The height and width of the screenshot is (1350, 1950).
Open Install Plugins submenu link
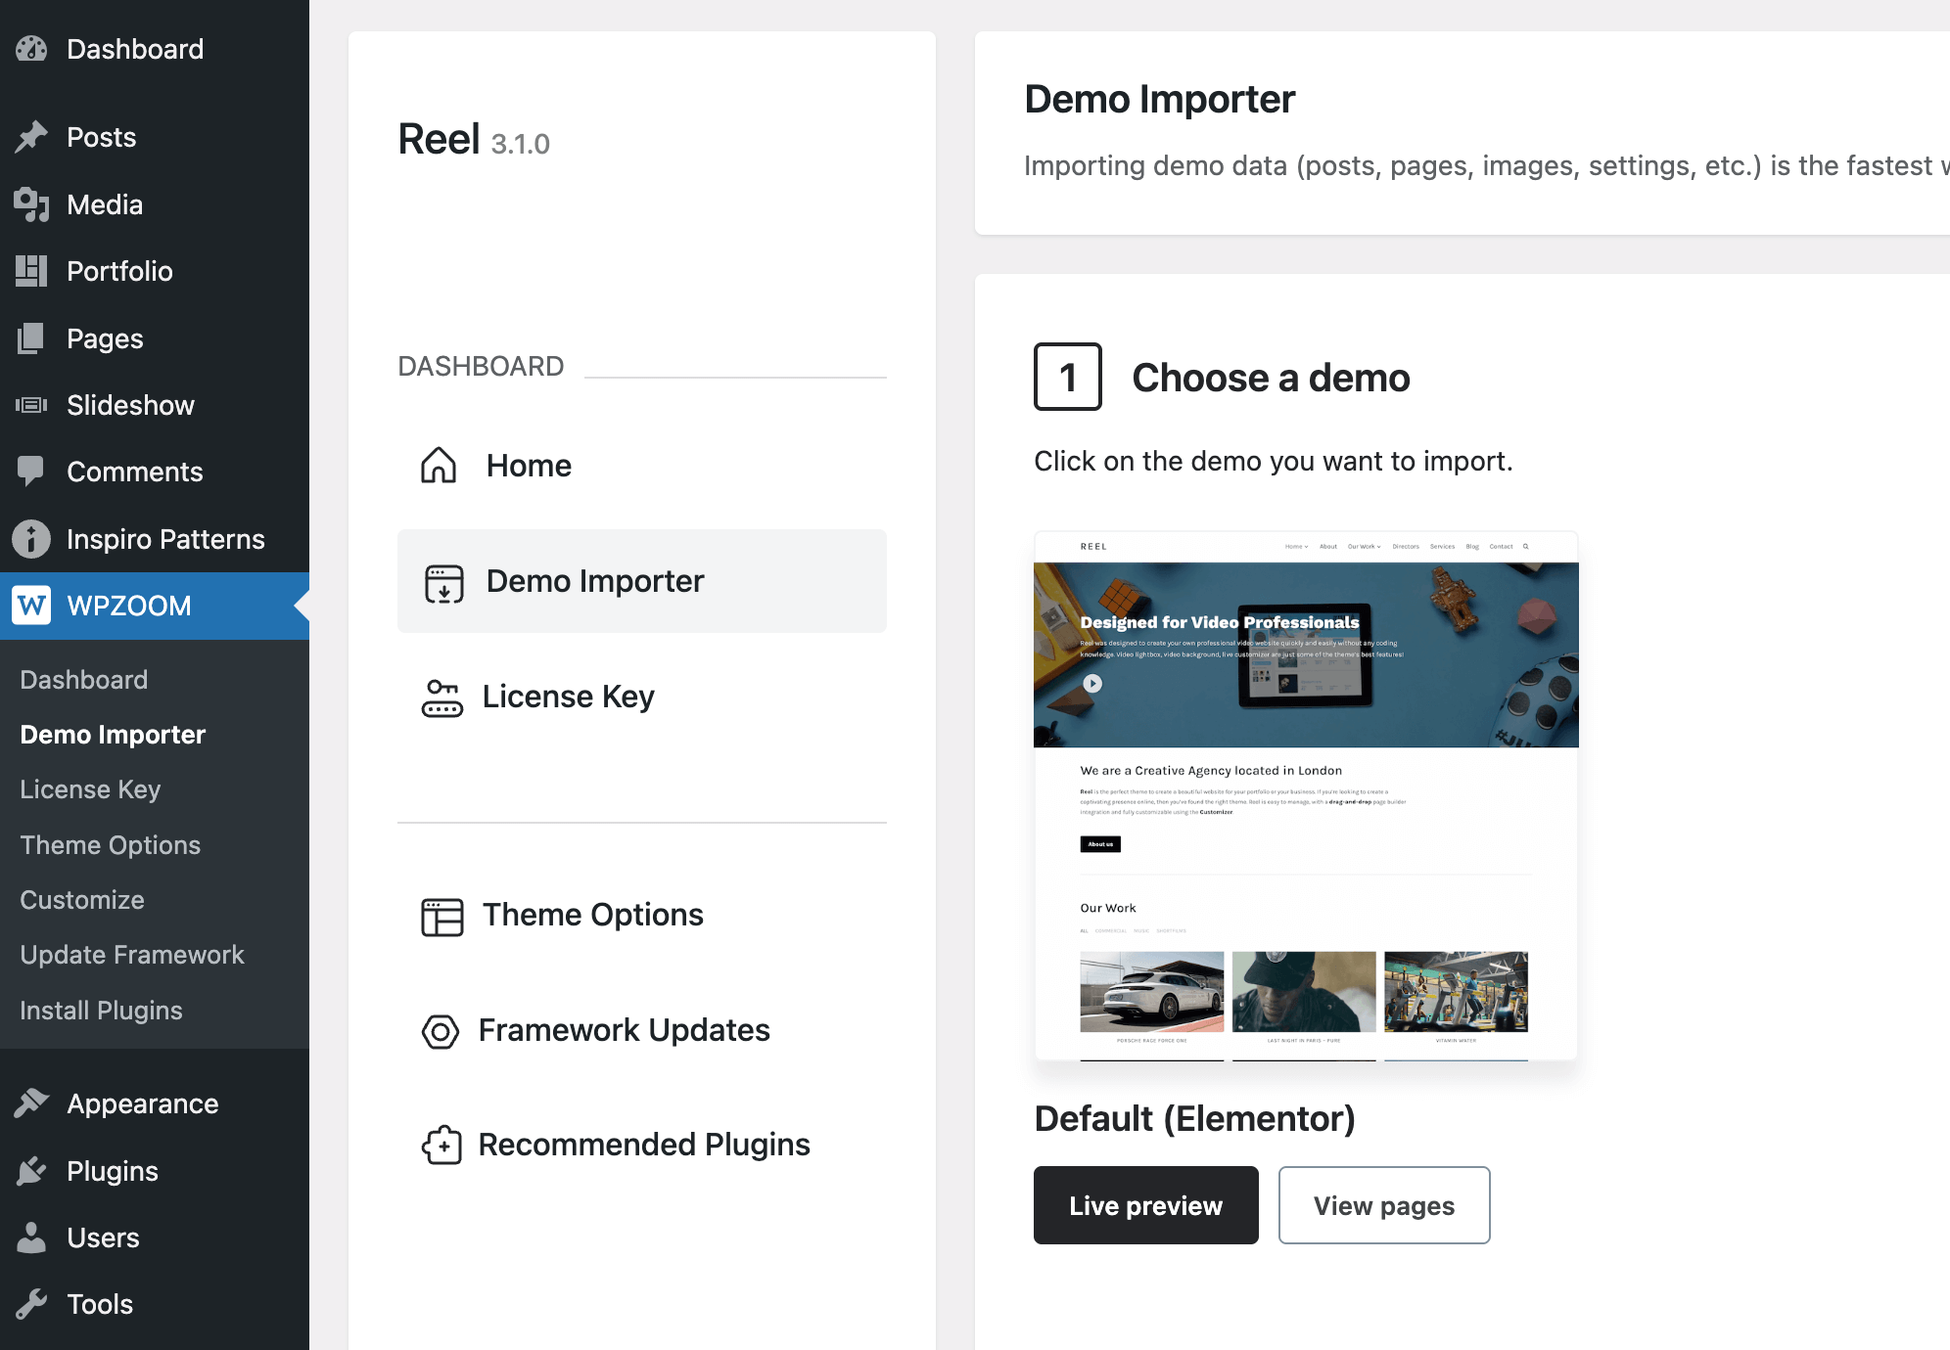pyautogui.click(x=101, y=1011)
